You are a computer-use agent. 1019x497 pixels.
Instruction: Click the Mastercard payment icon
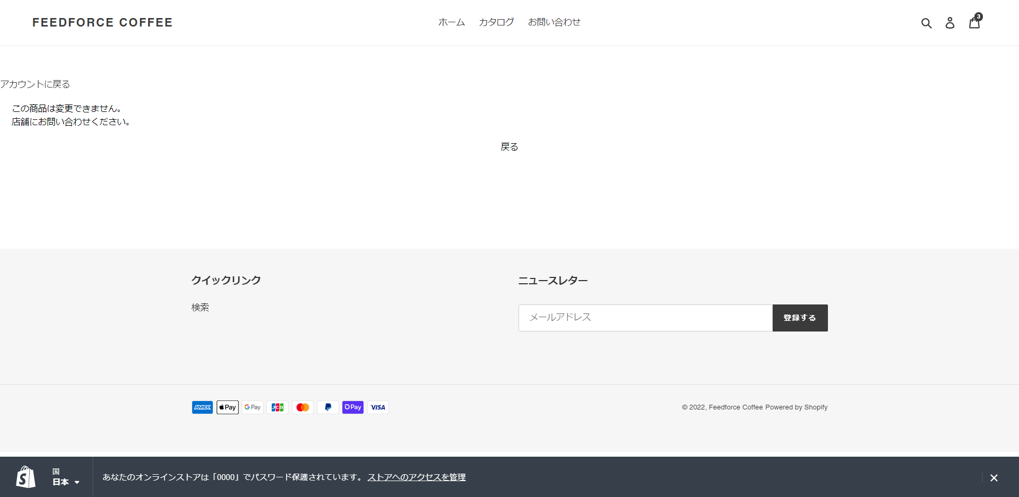coord(303,407)
